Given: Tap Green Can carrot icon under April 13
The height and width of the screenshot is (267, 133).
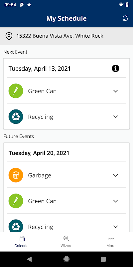Looking at the screenshot, I should pos(16,91).
